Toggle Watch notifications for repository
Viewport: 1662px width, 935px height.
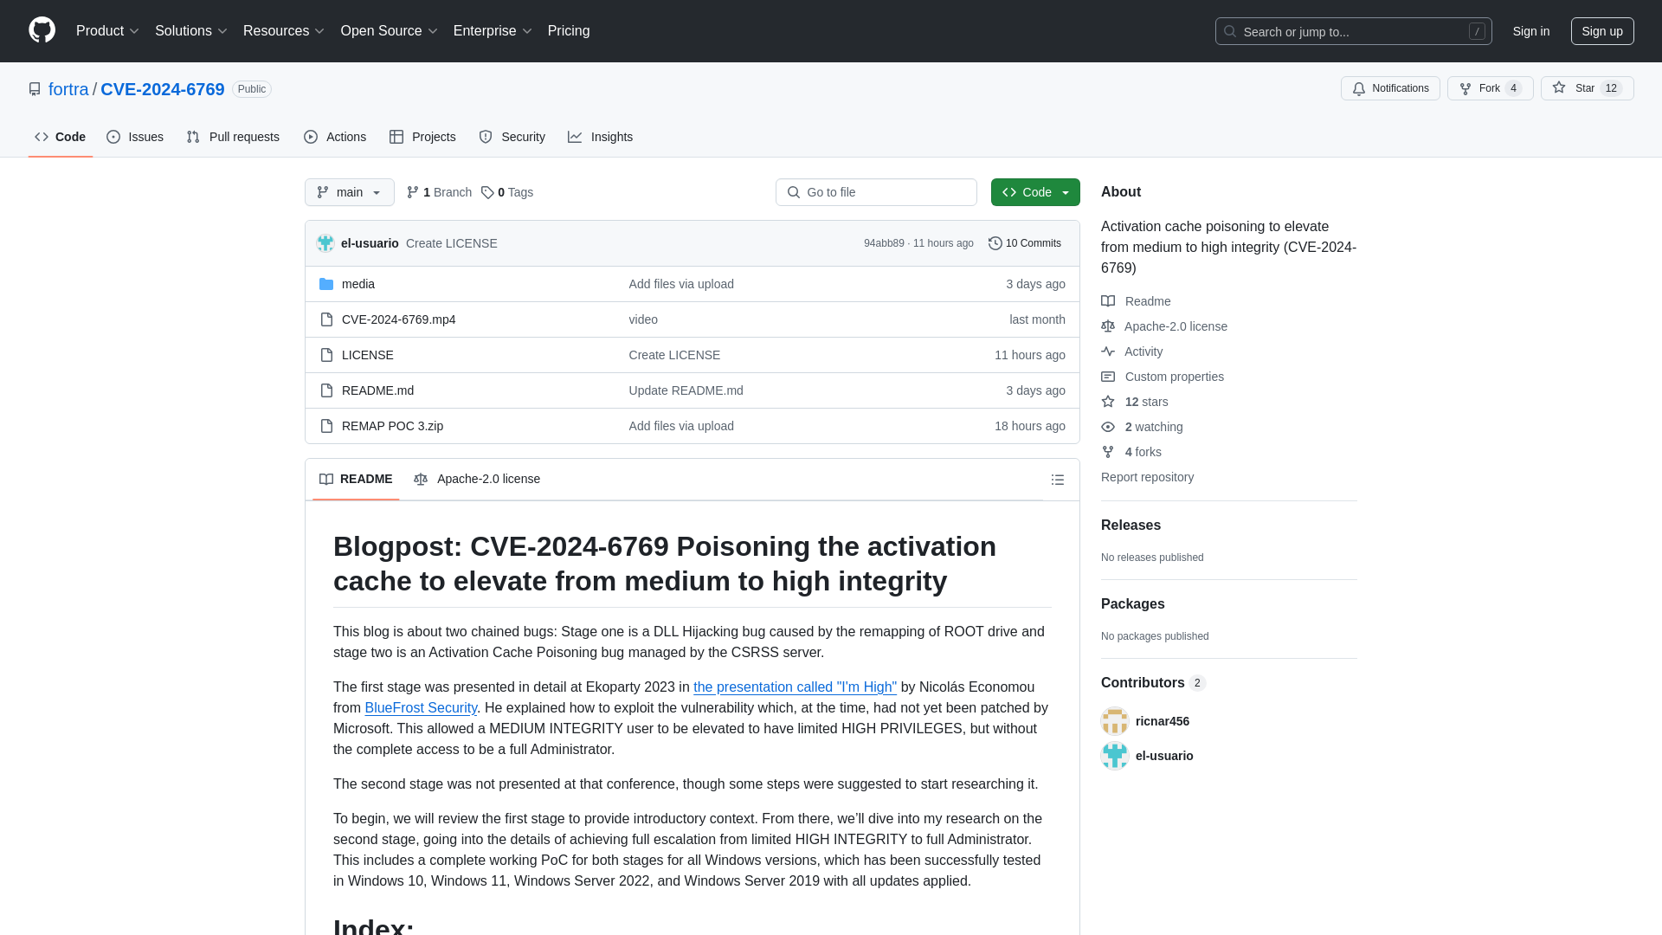tap(1390, 89)
